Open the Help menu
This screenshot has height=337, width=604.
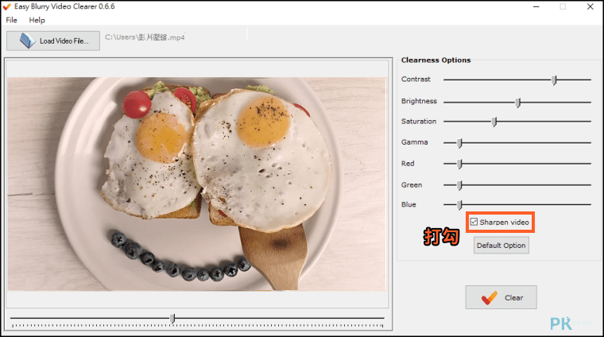[x=37, y=20]
